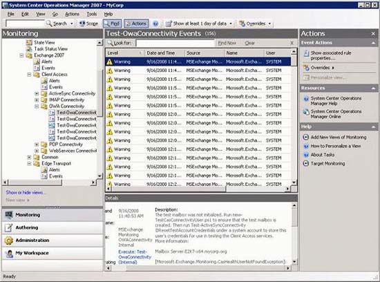
Task: Click the Events icon under Edge Transport
Action: [x=44, y=176]
